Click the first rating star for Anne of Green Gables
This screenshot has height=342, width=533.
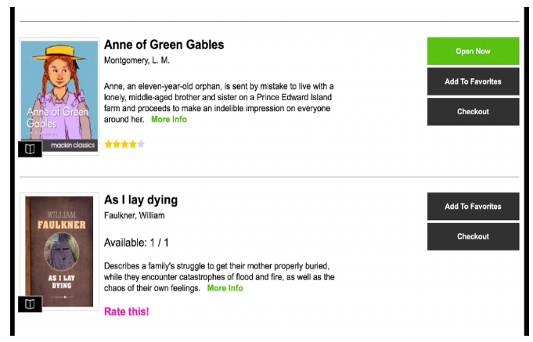pyautogui.click(x=108, y=144)
